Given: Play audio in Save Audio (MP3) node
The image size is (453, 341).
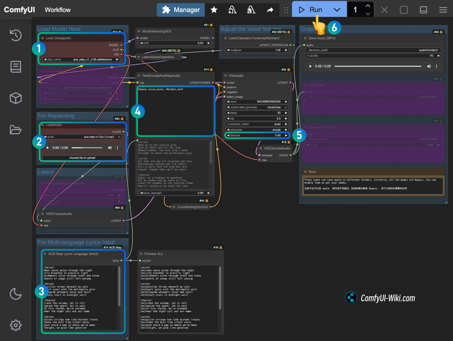Looking at the screenshot, I should [310, 66].
